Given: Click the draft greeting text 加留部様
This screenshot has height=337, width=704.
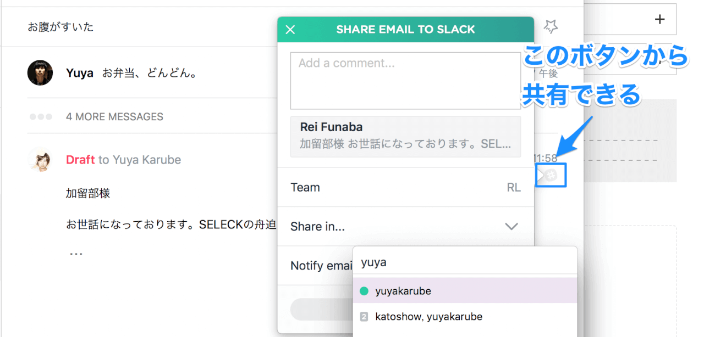Looking at the screenshot, I should pyautogui.click(x=88, y=193).
